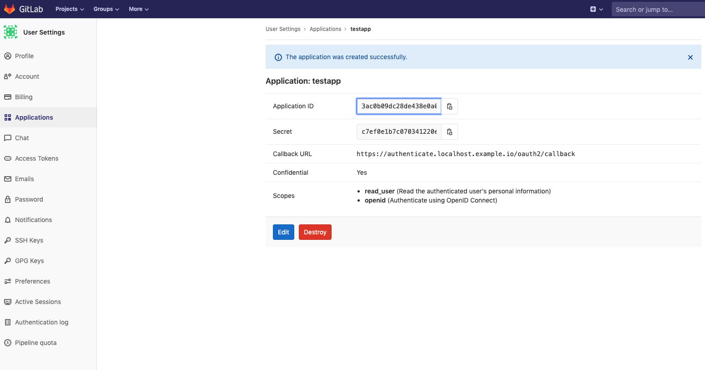Click the GPG Keys key icon

(x=8, y=261)
